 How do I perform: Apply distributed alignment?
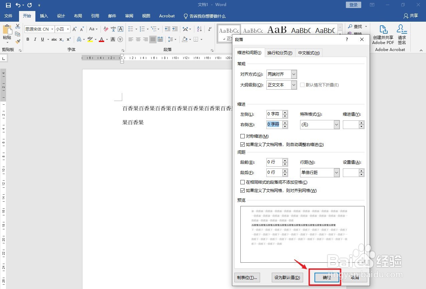click(160, 39)
